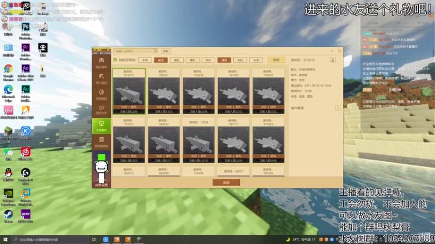This screenshot has height=244, width=435.
Task: Open Logitech G HUB desktop icon
Action: tap(26, 176)
